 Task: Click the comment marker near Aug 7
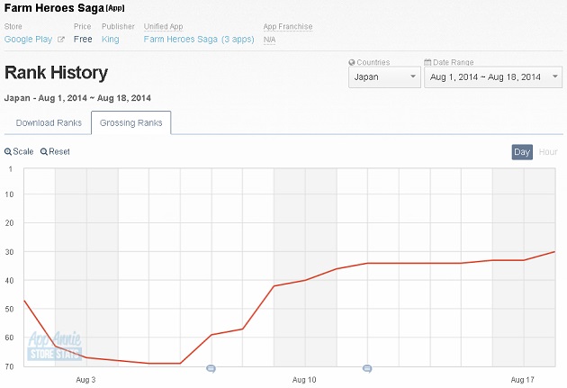tap(211, 368)
